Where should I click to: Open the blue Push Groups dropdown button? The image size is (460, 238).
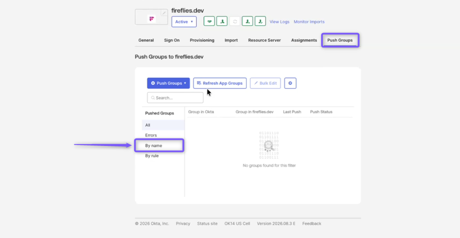click(x=168, y=83)
